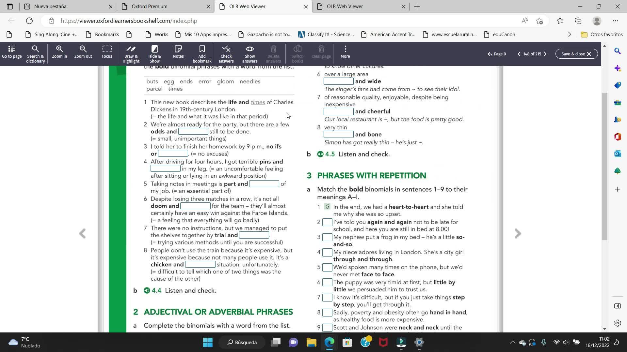The image size is (627, 352).
Task: Play audio 4.4 speaker icon
Action: 147,290
